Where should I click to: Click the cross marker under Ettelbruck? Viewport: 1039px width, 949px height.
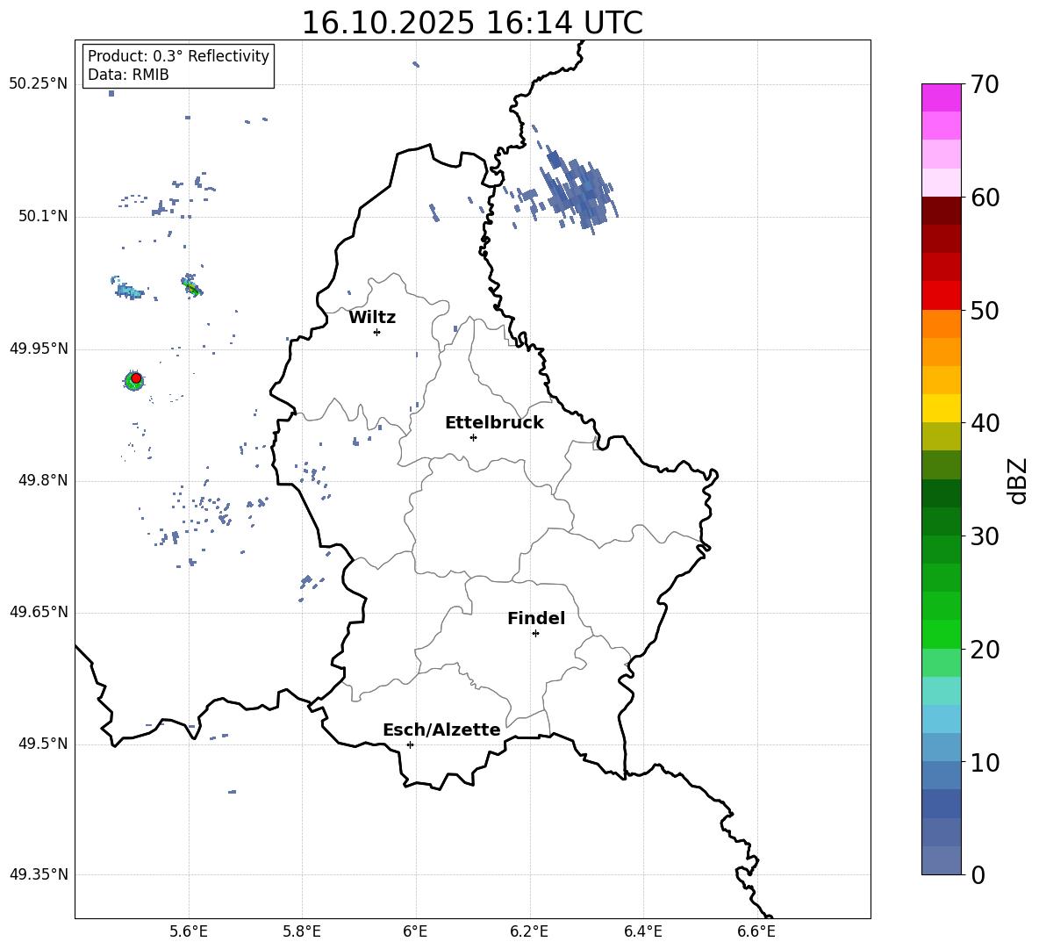(473, 437)
